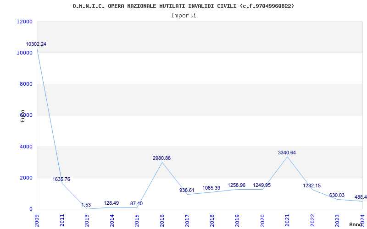Image resolution: width=367 pixels, height=229 pixels.
Task: Click the chart title O.M.N.I.C. OPERA NAZIONALE
Action: (183, 6)
